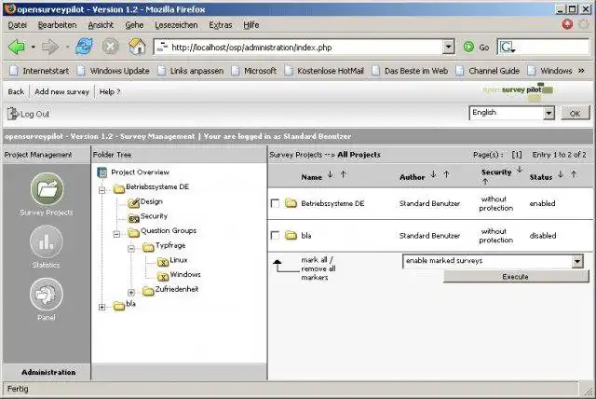Viewport: 596px width, 399px height.
Task: Click the folder icon in the bla table row
Action: pyautogui.click(x=291, y=236)
